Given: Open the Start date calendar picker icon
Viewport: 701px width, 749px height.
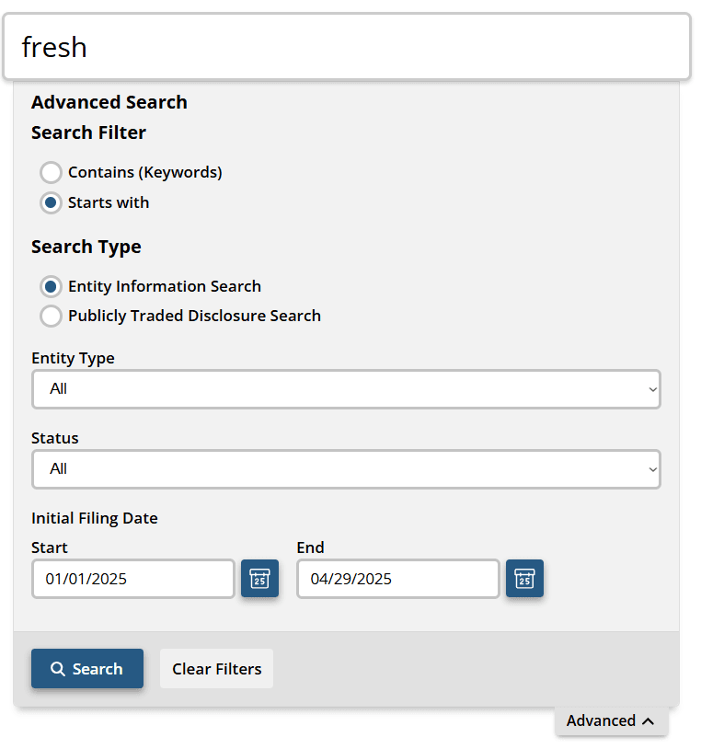Looking at the screenshot, I should pos(259,579).
